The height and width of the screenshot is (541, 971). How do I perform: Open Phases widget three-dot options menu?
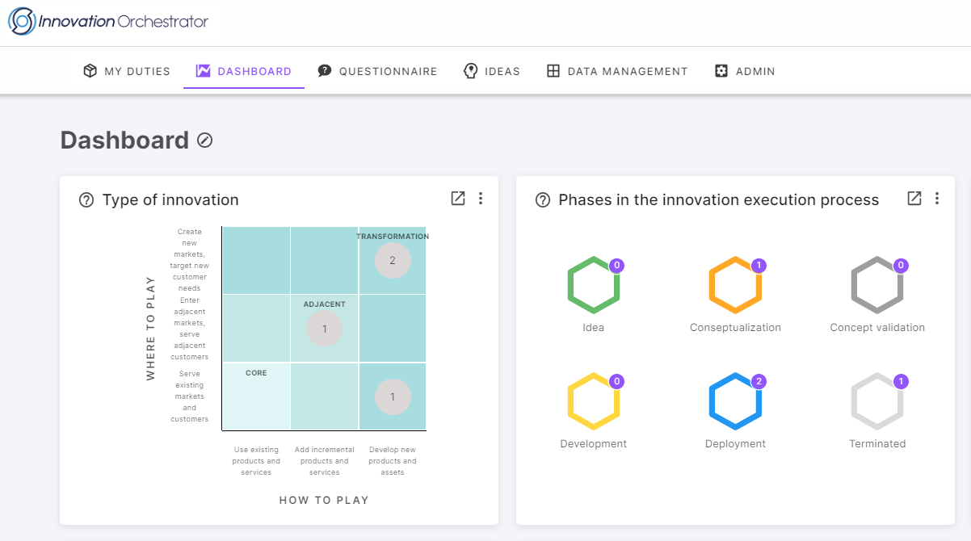click(937, 199)
